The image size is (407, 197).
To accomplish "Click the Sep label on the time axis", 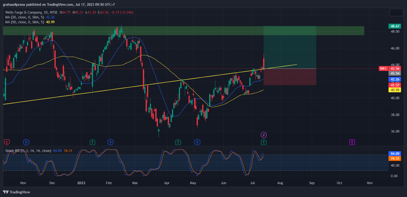I will pyautogui.click(x=312, y=183).
